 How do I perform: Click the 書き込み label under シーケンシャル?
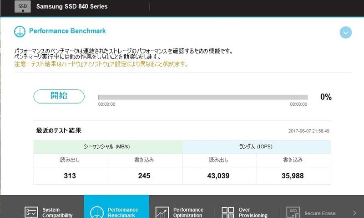[144, 160]
